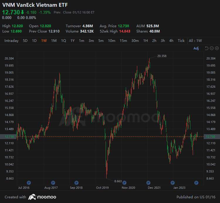220x203 pixels.
Task: Click the undo/reset chart icon
Action: pyautogui.click(x=207, y=48)
